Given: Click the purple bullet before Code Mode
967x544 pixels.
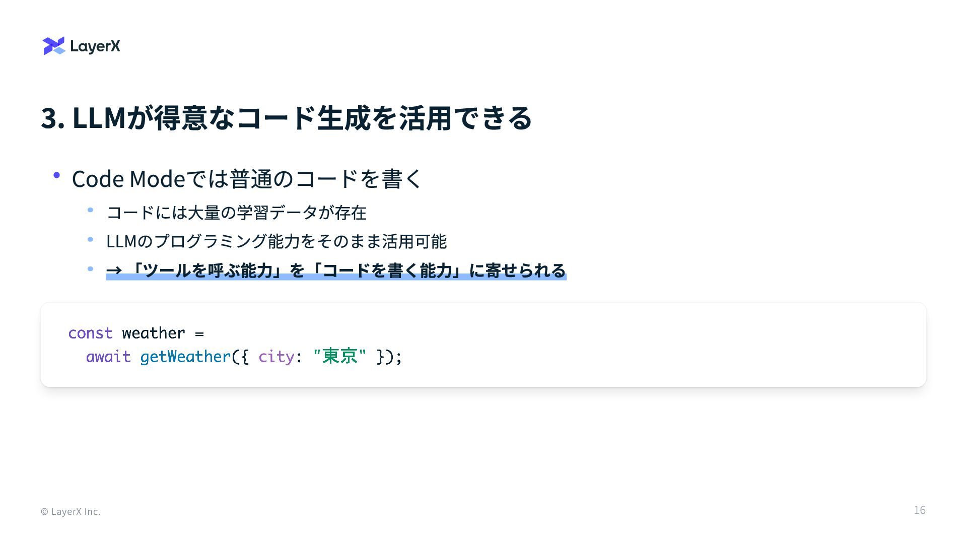Looking at the screenshot, I should (x=56, y=175).
